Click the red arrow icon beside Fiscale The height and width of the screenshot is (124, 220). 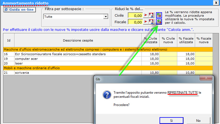coord(146,22)
